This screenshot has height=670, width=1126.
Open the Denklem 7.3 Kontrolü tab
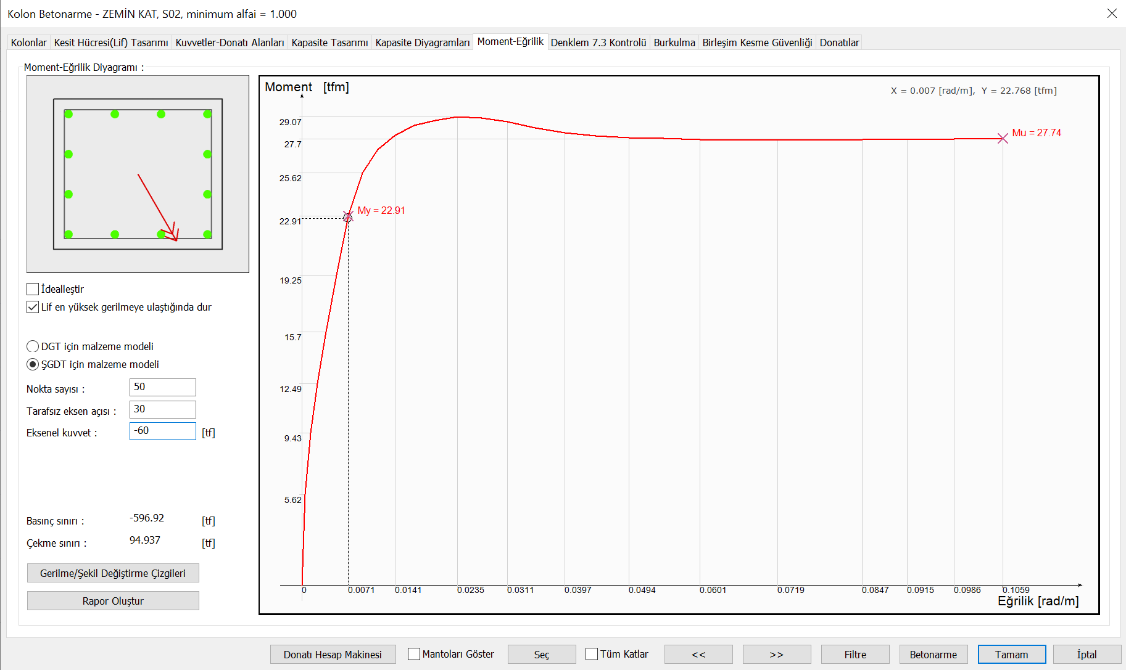tap(598, 43)
